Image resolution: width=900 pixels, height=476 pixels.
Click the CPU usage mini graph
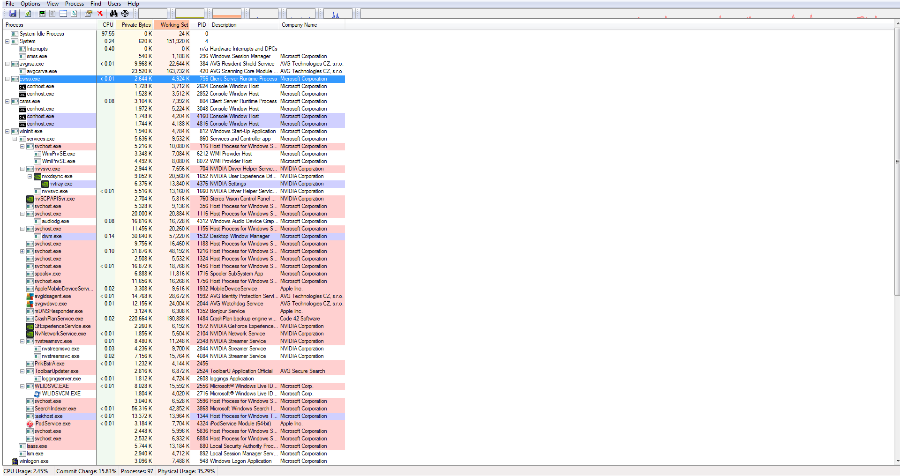point(153,14)
